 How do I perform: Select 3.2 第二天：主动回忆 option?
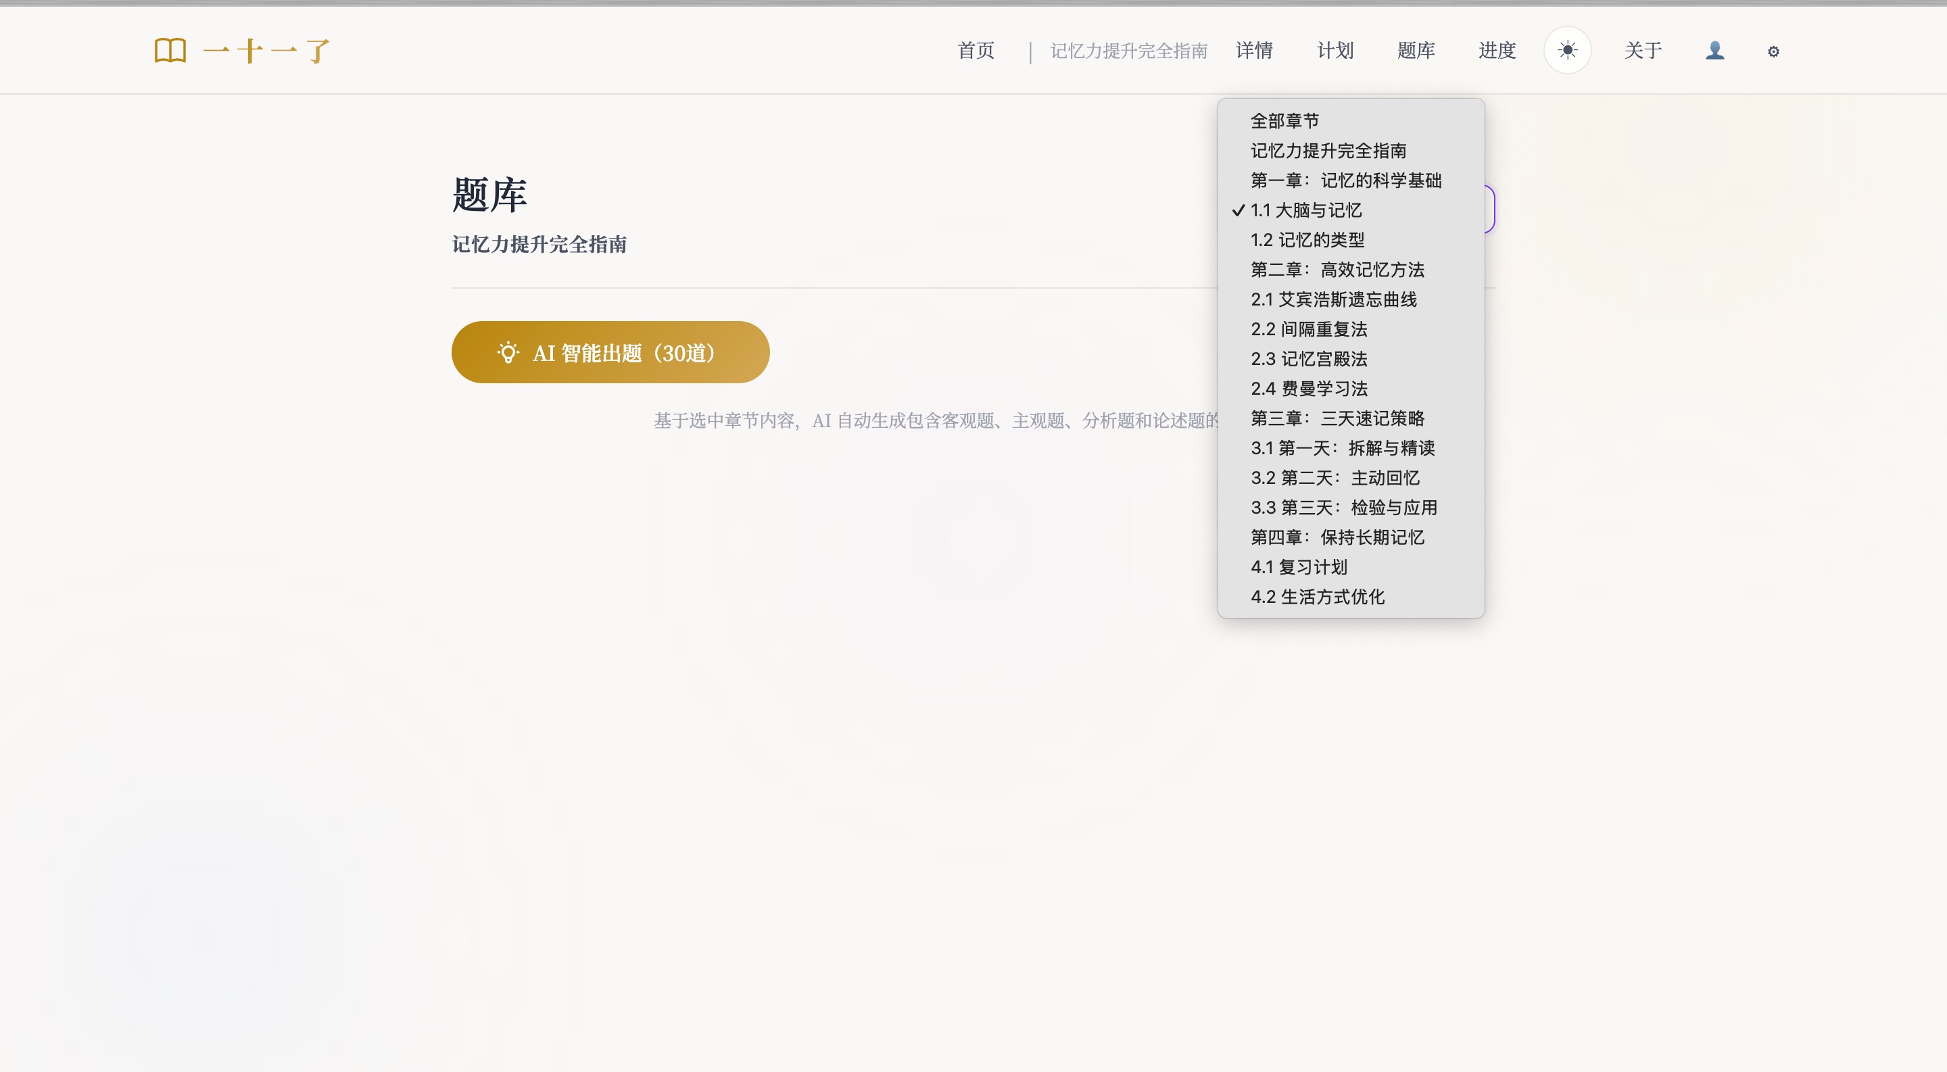coord(1351,478)
